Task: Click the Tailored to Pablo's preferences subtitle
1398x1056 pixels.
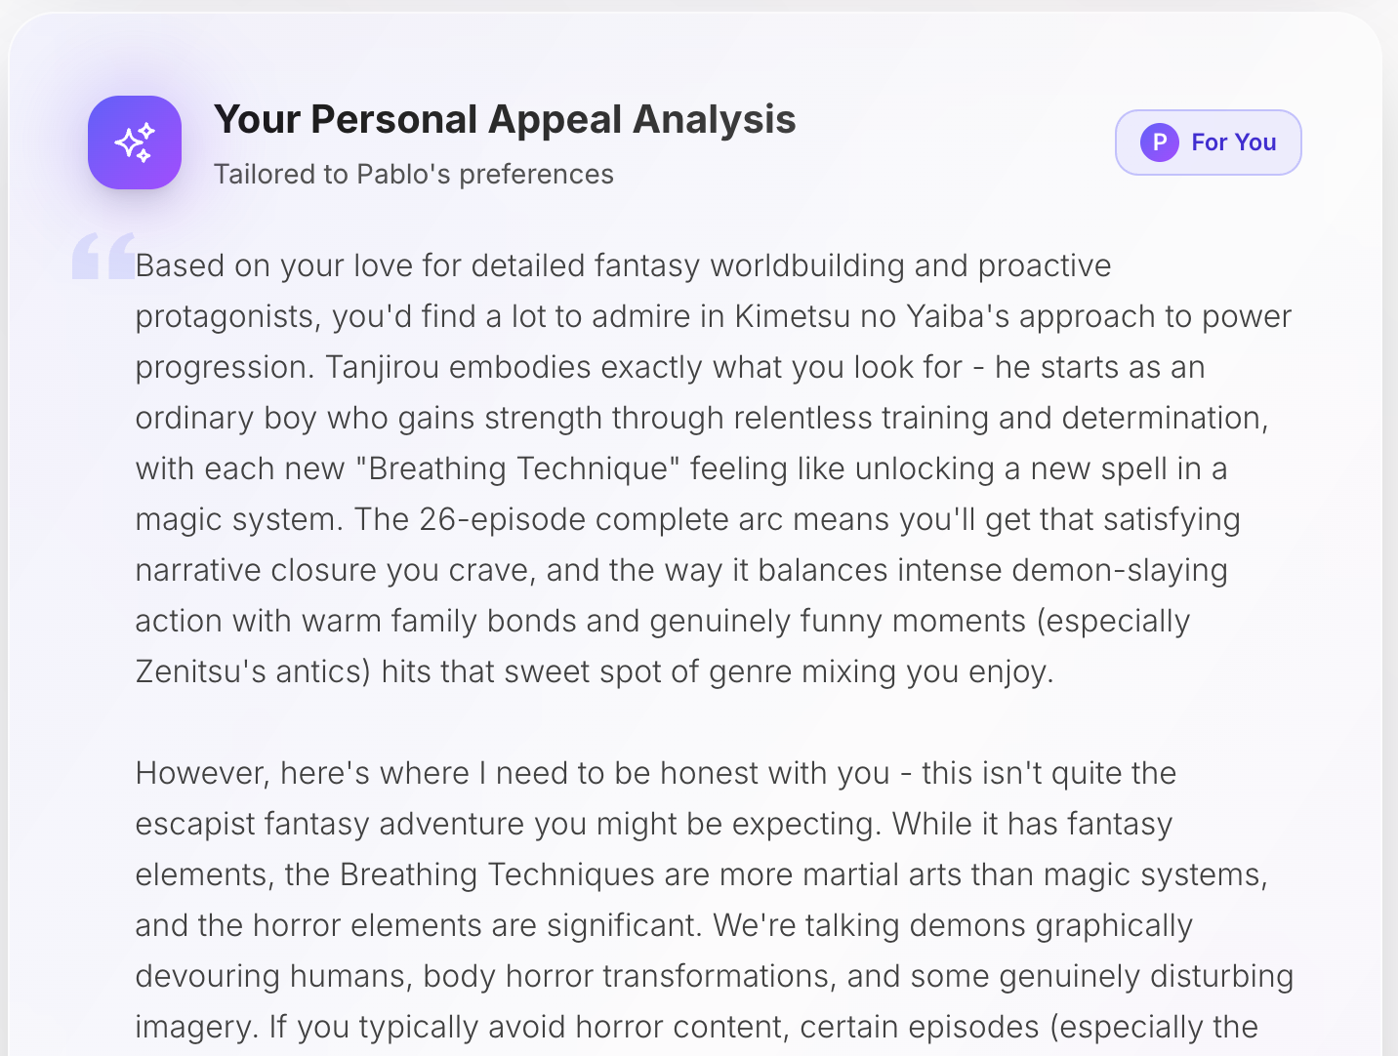Action: pos(414,174)
